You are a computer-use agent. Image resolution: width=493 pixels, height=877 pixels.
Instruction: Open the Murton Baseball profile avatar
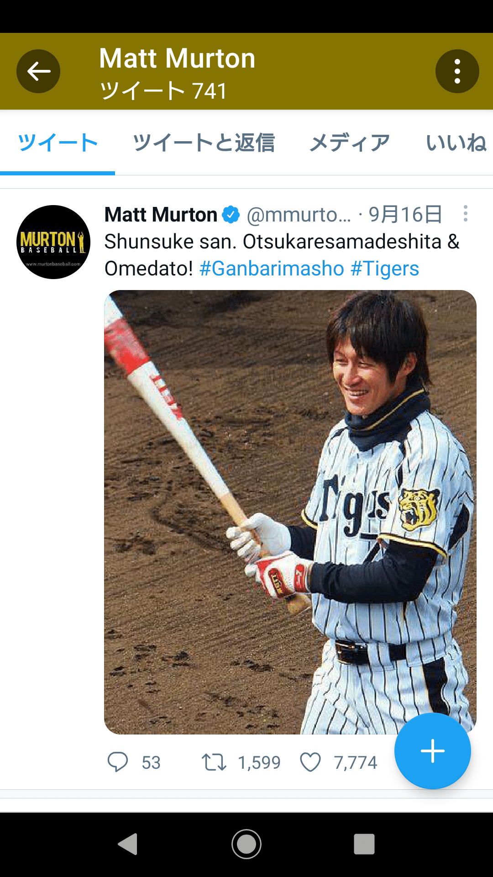(x=53, y=242)
